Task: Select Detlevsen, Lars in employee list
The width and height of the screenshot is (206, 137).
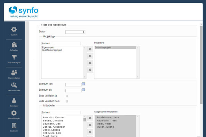Action: [52, 133]
